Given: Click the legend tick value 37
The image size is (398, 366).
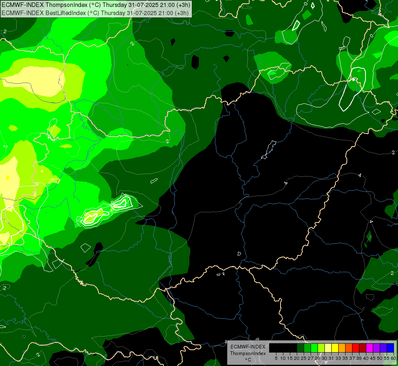Looking at the screenshot, I should click(x=352, y=358).
